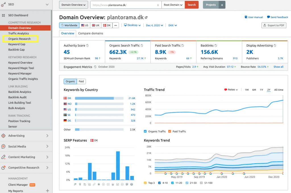Select the Worldwide database tab
The image size is (291, 193).
[x=69, y=25]
